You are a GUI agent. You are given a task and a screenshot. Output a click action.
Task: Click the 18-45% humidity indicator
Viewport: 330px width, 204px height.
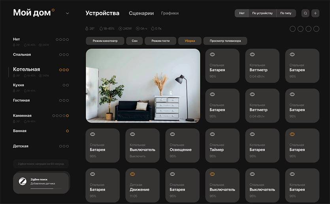(107, 28)
